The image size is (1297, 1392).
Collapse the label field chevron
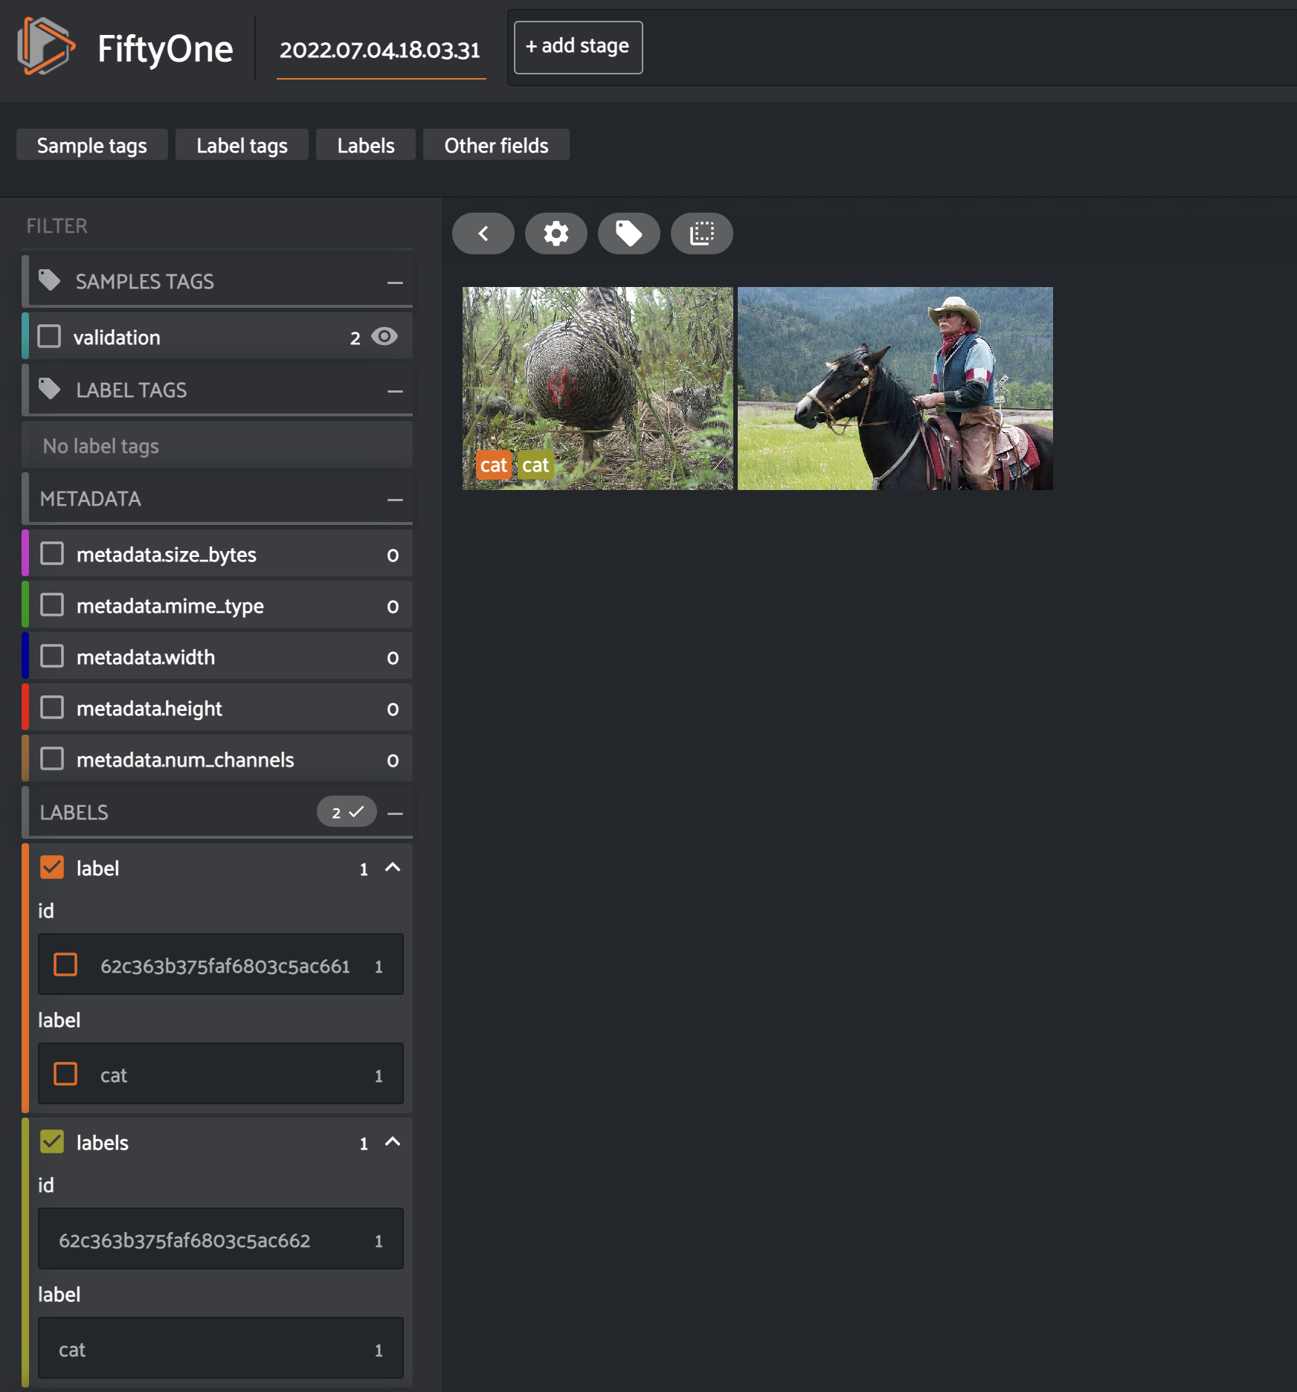(393, 868)
